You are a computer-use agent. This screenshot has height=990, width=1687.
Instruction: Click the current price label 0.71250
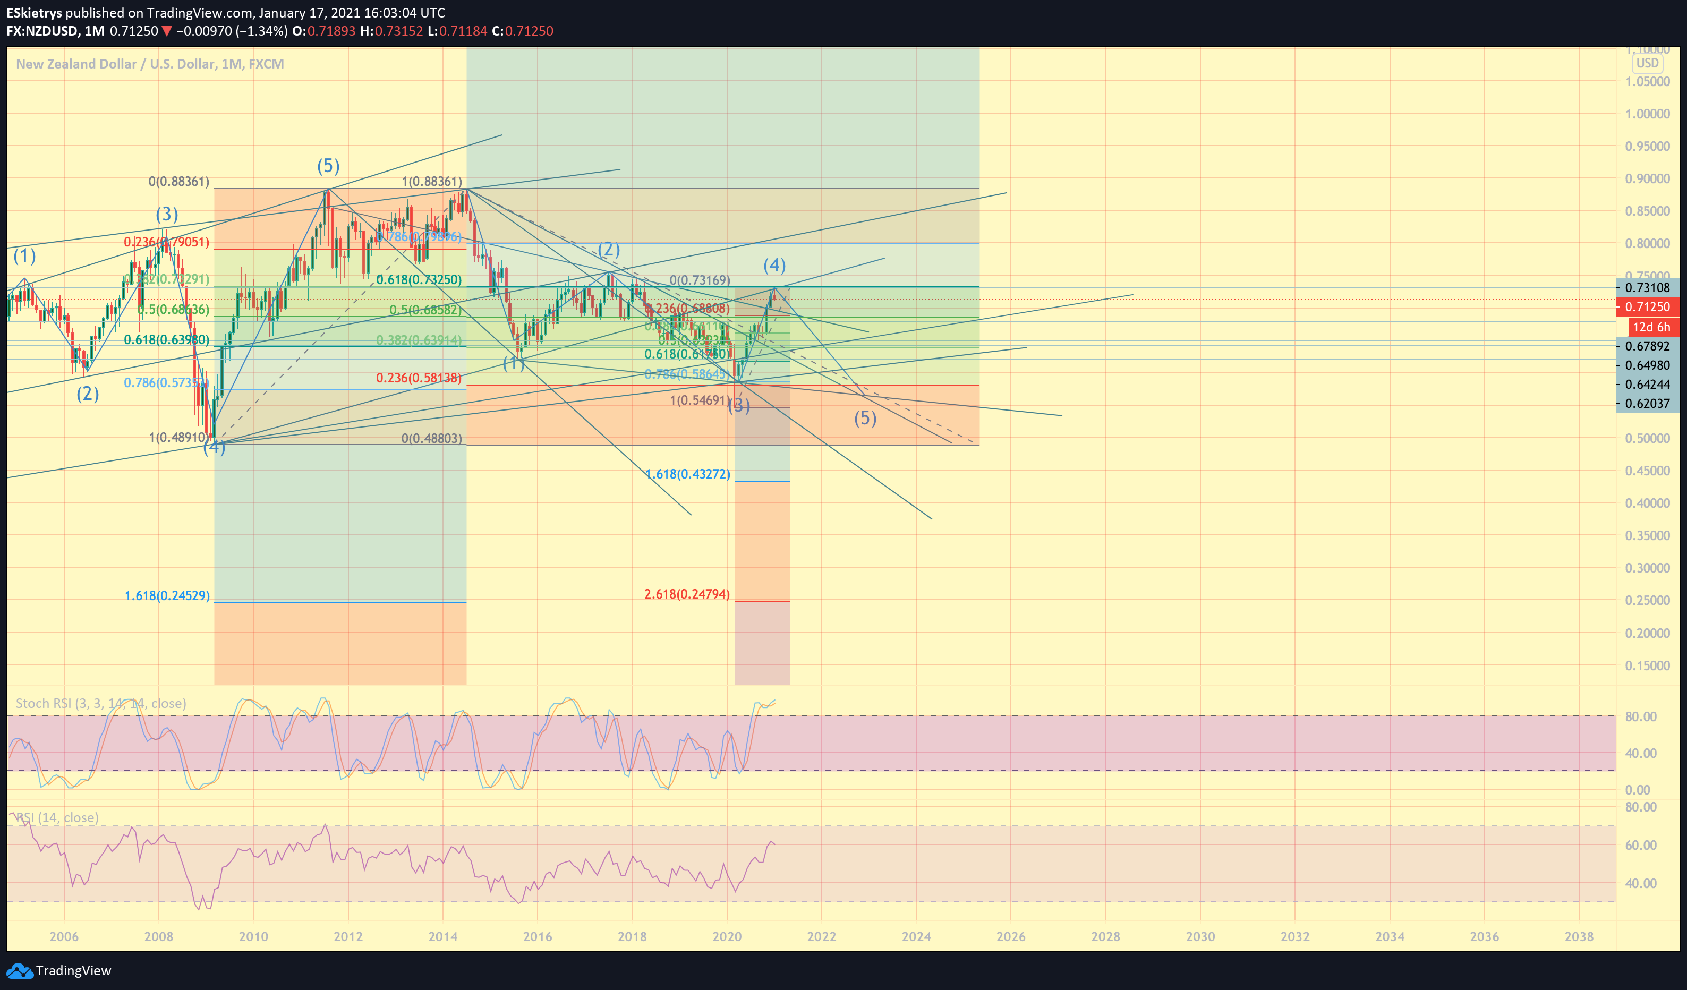(x=1648, y=306)
